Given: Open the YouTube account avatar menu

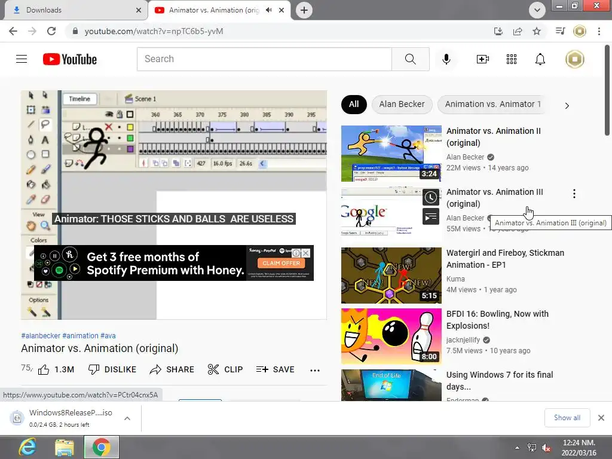Looking at the screenshot, I should (x=574, y=59).
